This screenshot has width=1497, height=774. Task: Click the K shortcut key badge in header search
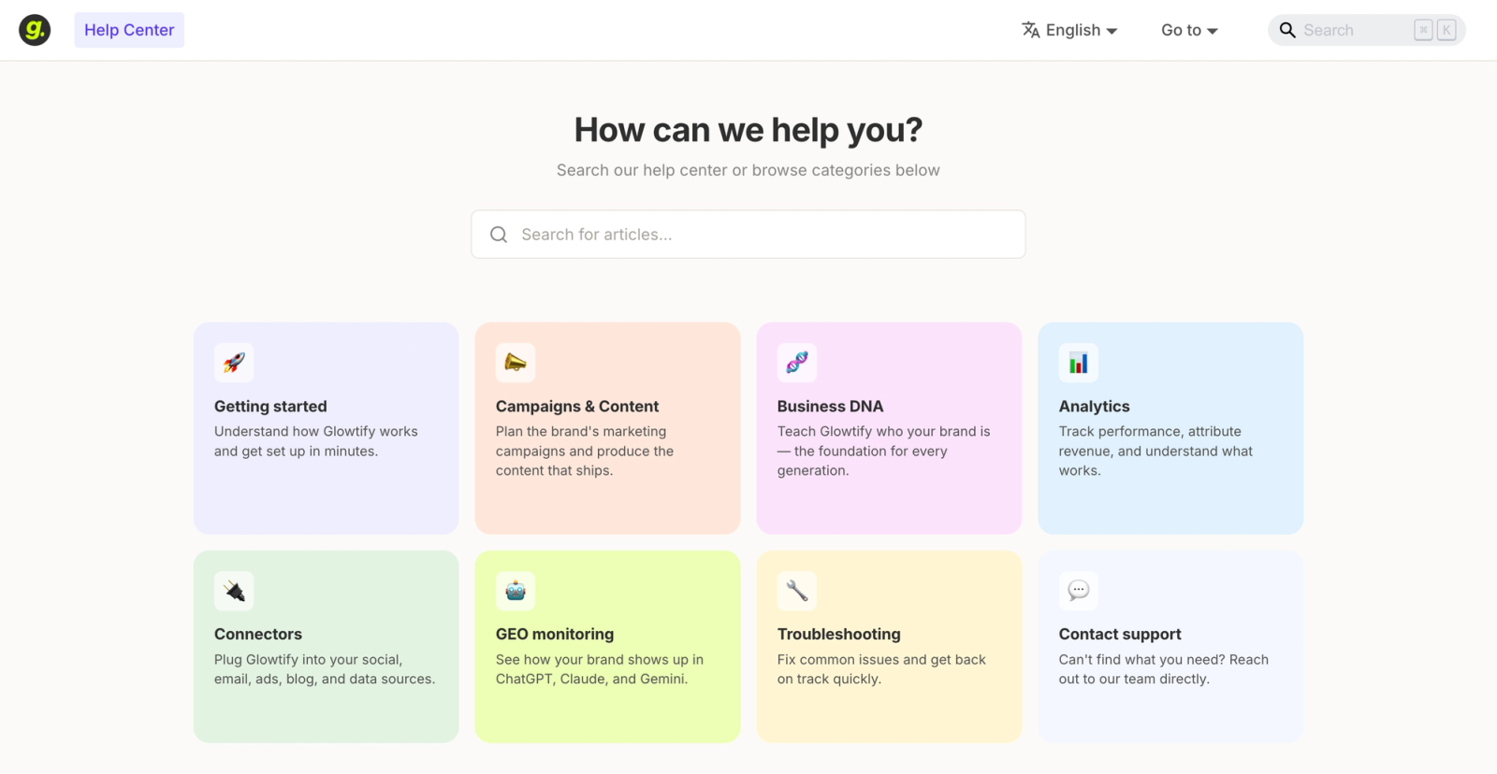click(x=1446, y=30)
